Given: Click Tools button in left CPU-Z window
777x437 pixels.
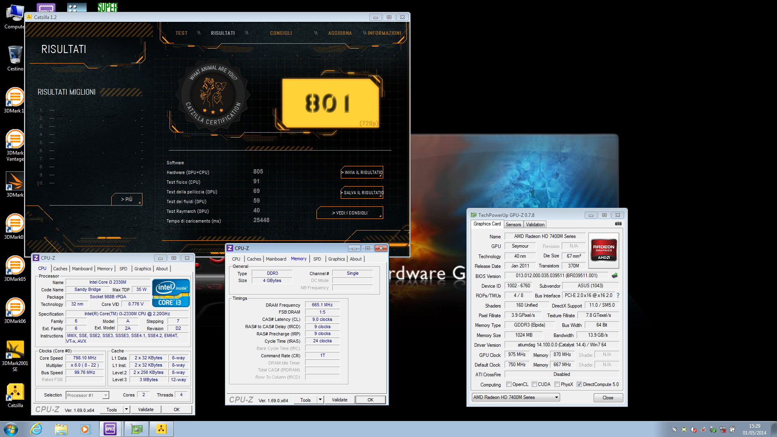Looking at the screenshot, I should pyautogui.click(x=112, y=409).
